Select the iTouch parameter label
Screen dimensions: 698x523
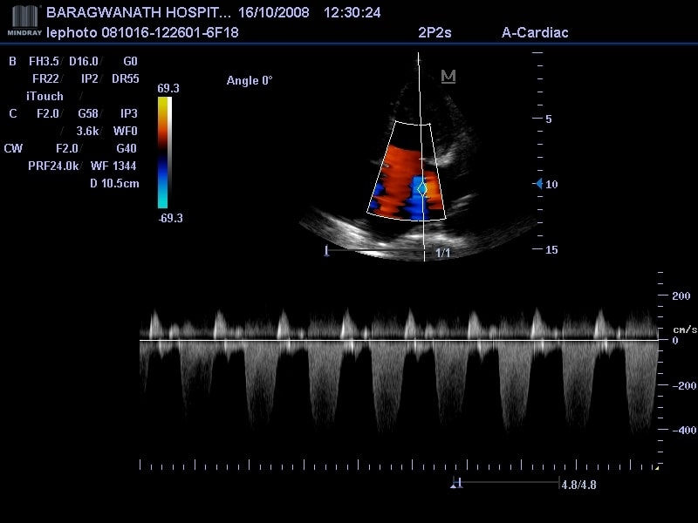pyautogui.click(x=44, y=96)
